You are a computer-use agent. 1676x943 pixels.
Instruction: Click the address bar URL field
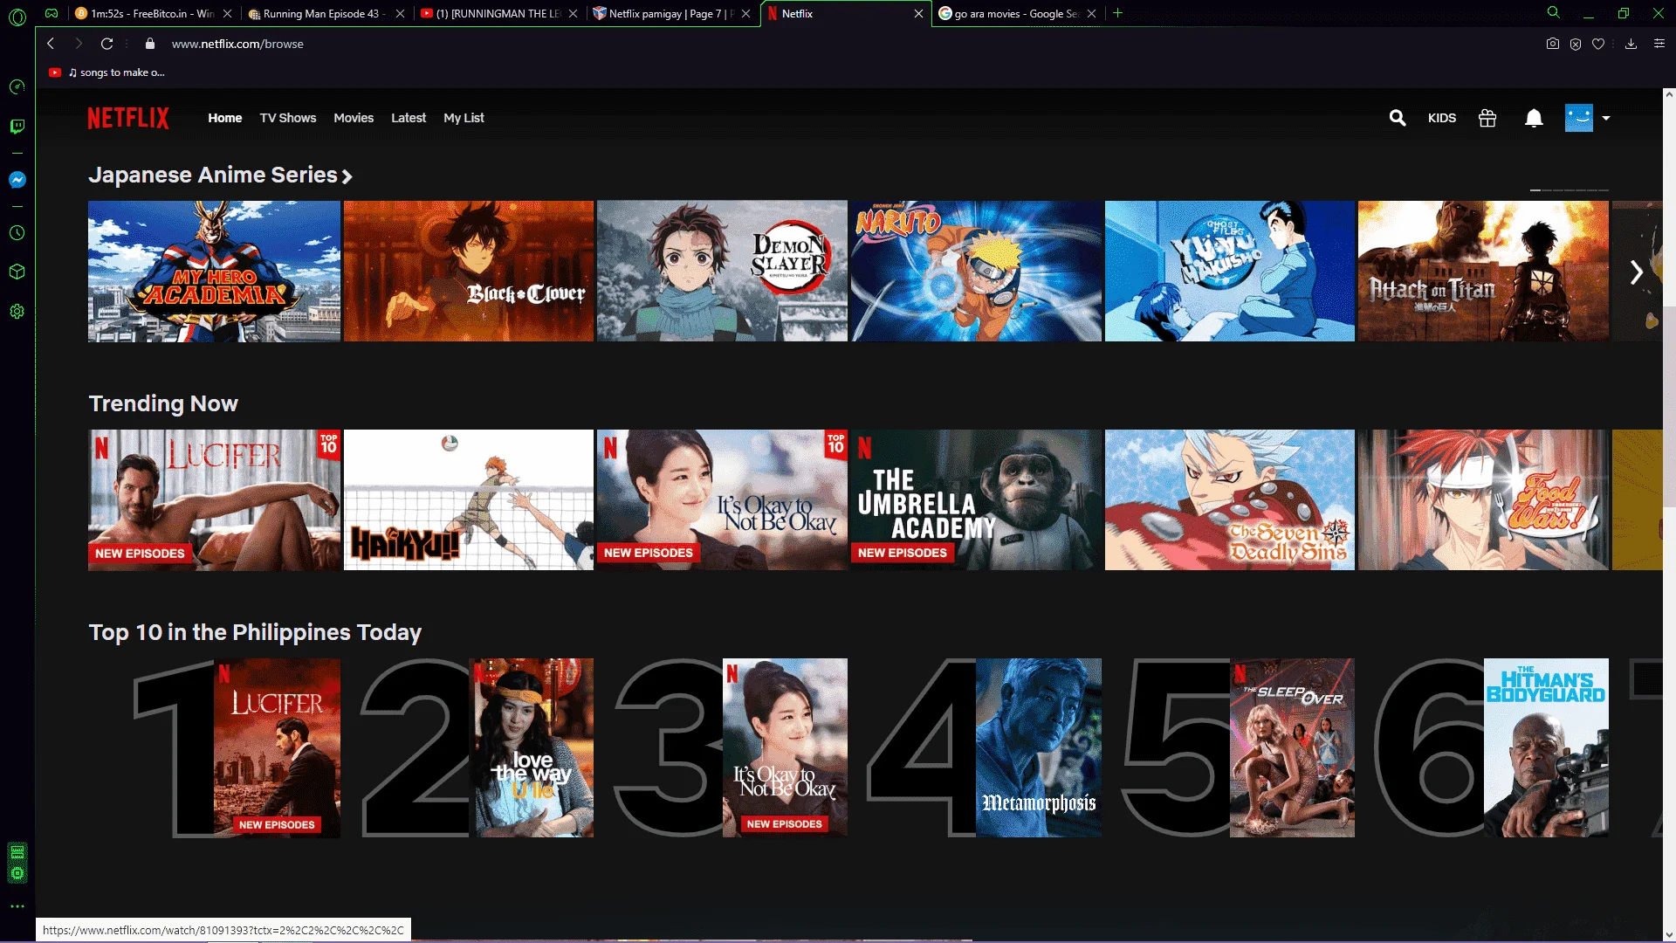[x=838, y=44]
